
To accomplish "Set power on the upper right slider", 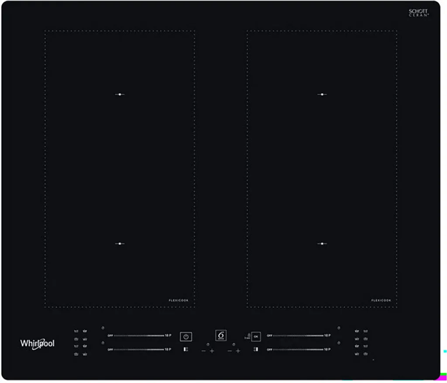I will (299, 336).
